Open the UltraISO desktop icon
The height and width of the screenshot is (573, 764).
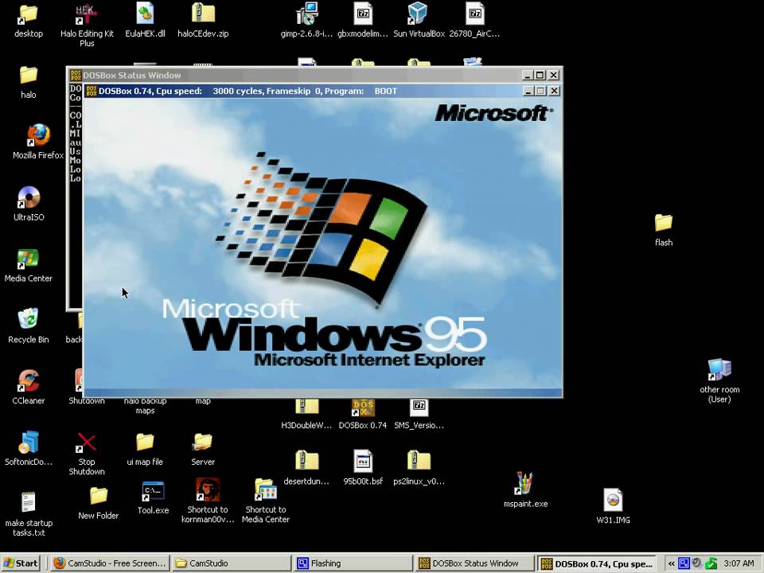[x=29, y=197]
